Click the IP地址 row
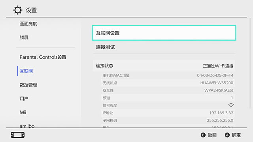This screenshot has width=253, height=142. [168, 113]
